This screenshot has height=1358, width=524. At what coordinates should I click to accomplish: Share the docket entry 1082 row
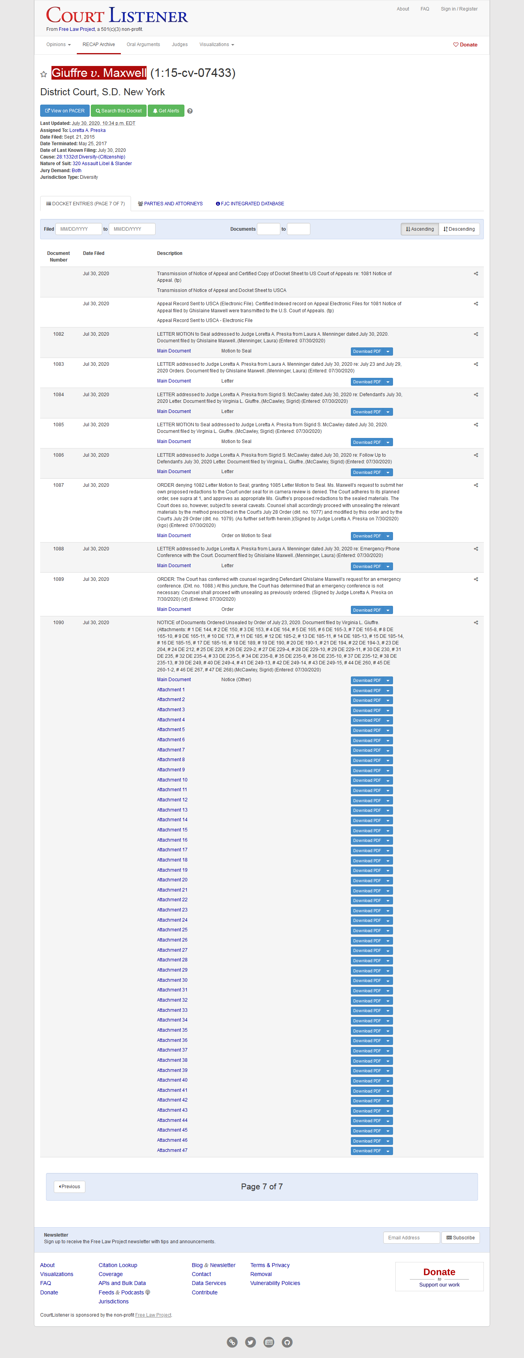coord(476,334)
